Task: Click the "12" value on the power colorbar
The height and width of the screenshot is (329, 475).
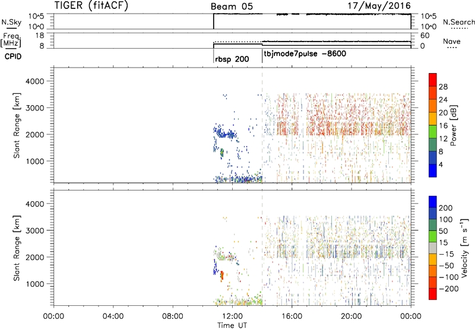Action: [x=443, y=139]
